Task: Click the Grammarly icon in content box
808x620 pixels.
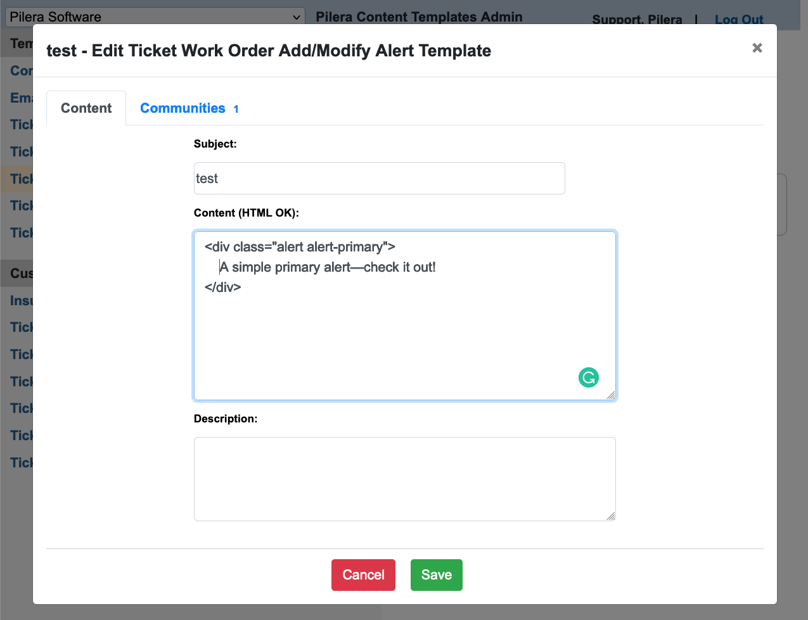Action: 589,377
